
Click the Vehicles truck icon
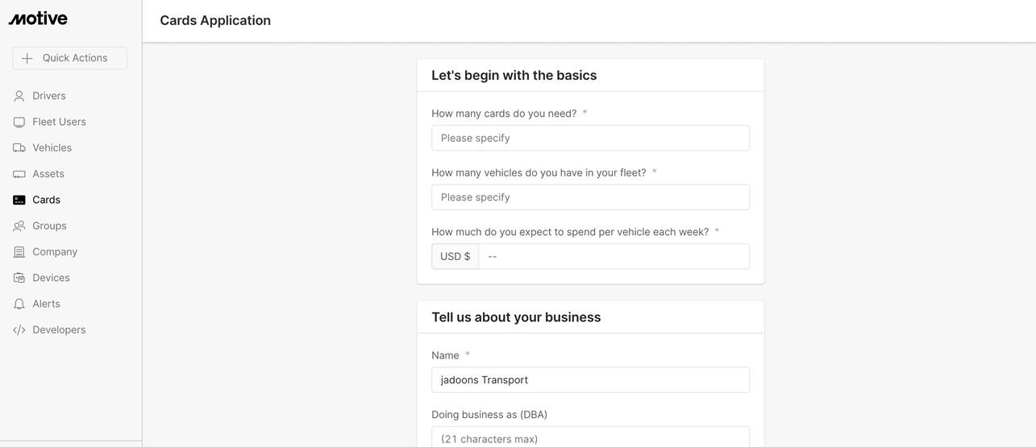click(19, 148)
